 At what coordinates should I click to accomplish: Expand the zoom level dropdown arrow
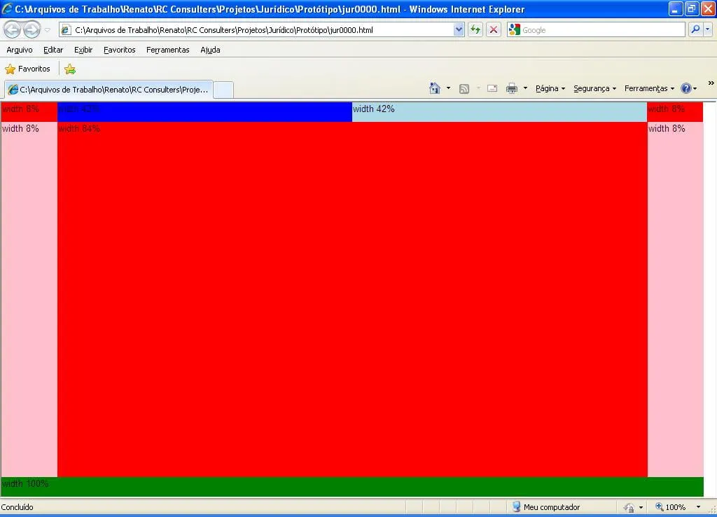point(698,507)
